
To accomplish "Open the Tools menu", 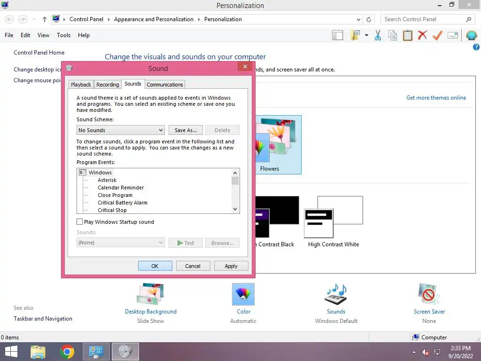I will point(63,35).
